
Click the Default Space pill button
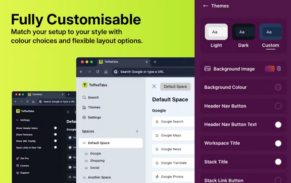click(x=175, y=86)
